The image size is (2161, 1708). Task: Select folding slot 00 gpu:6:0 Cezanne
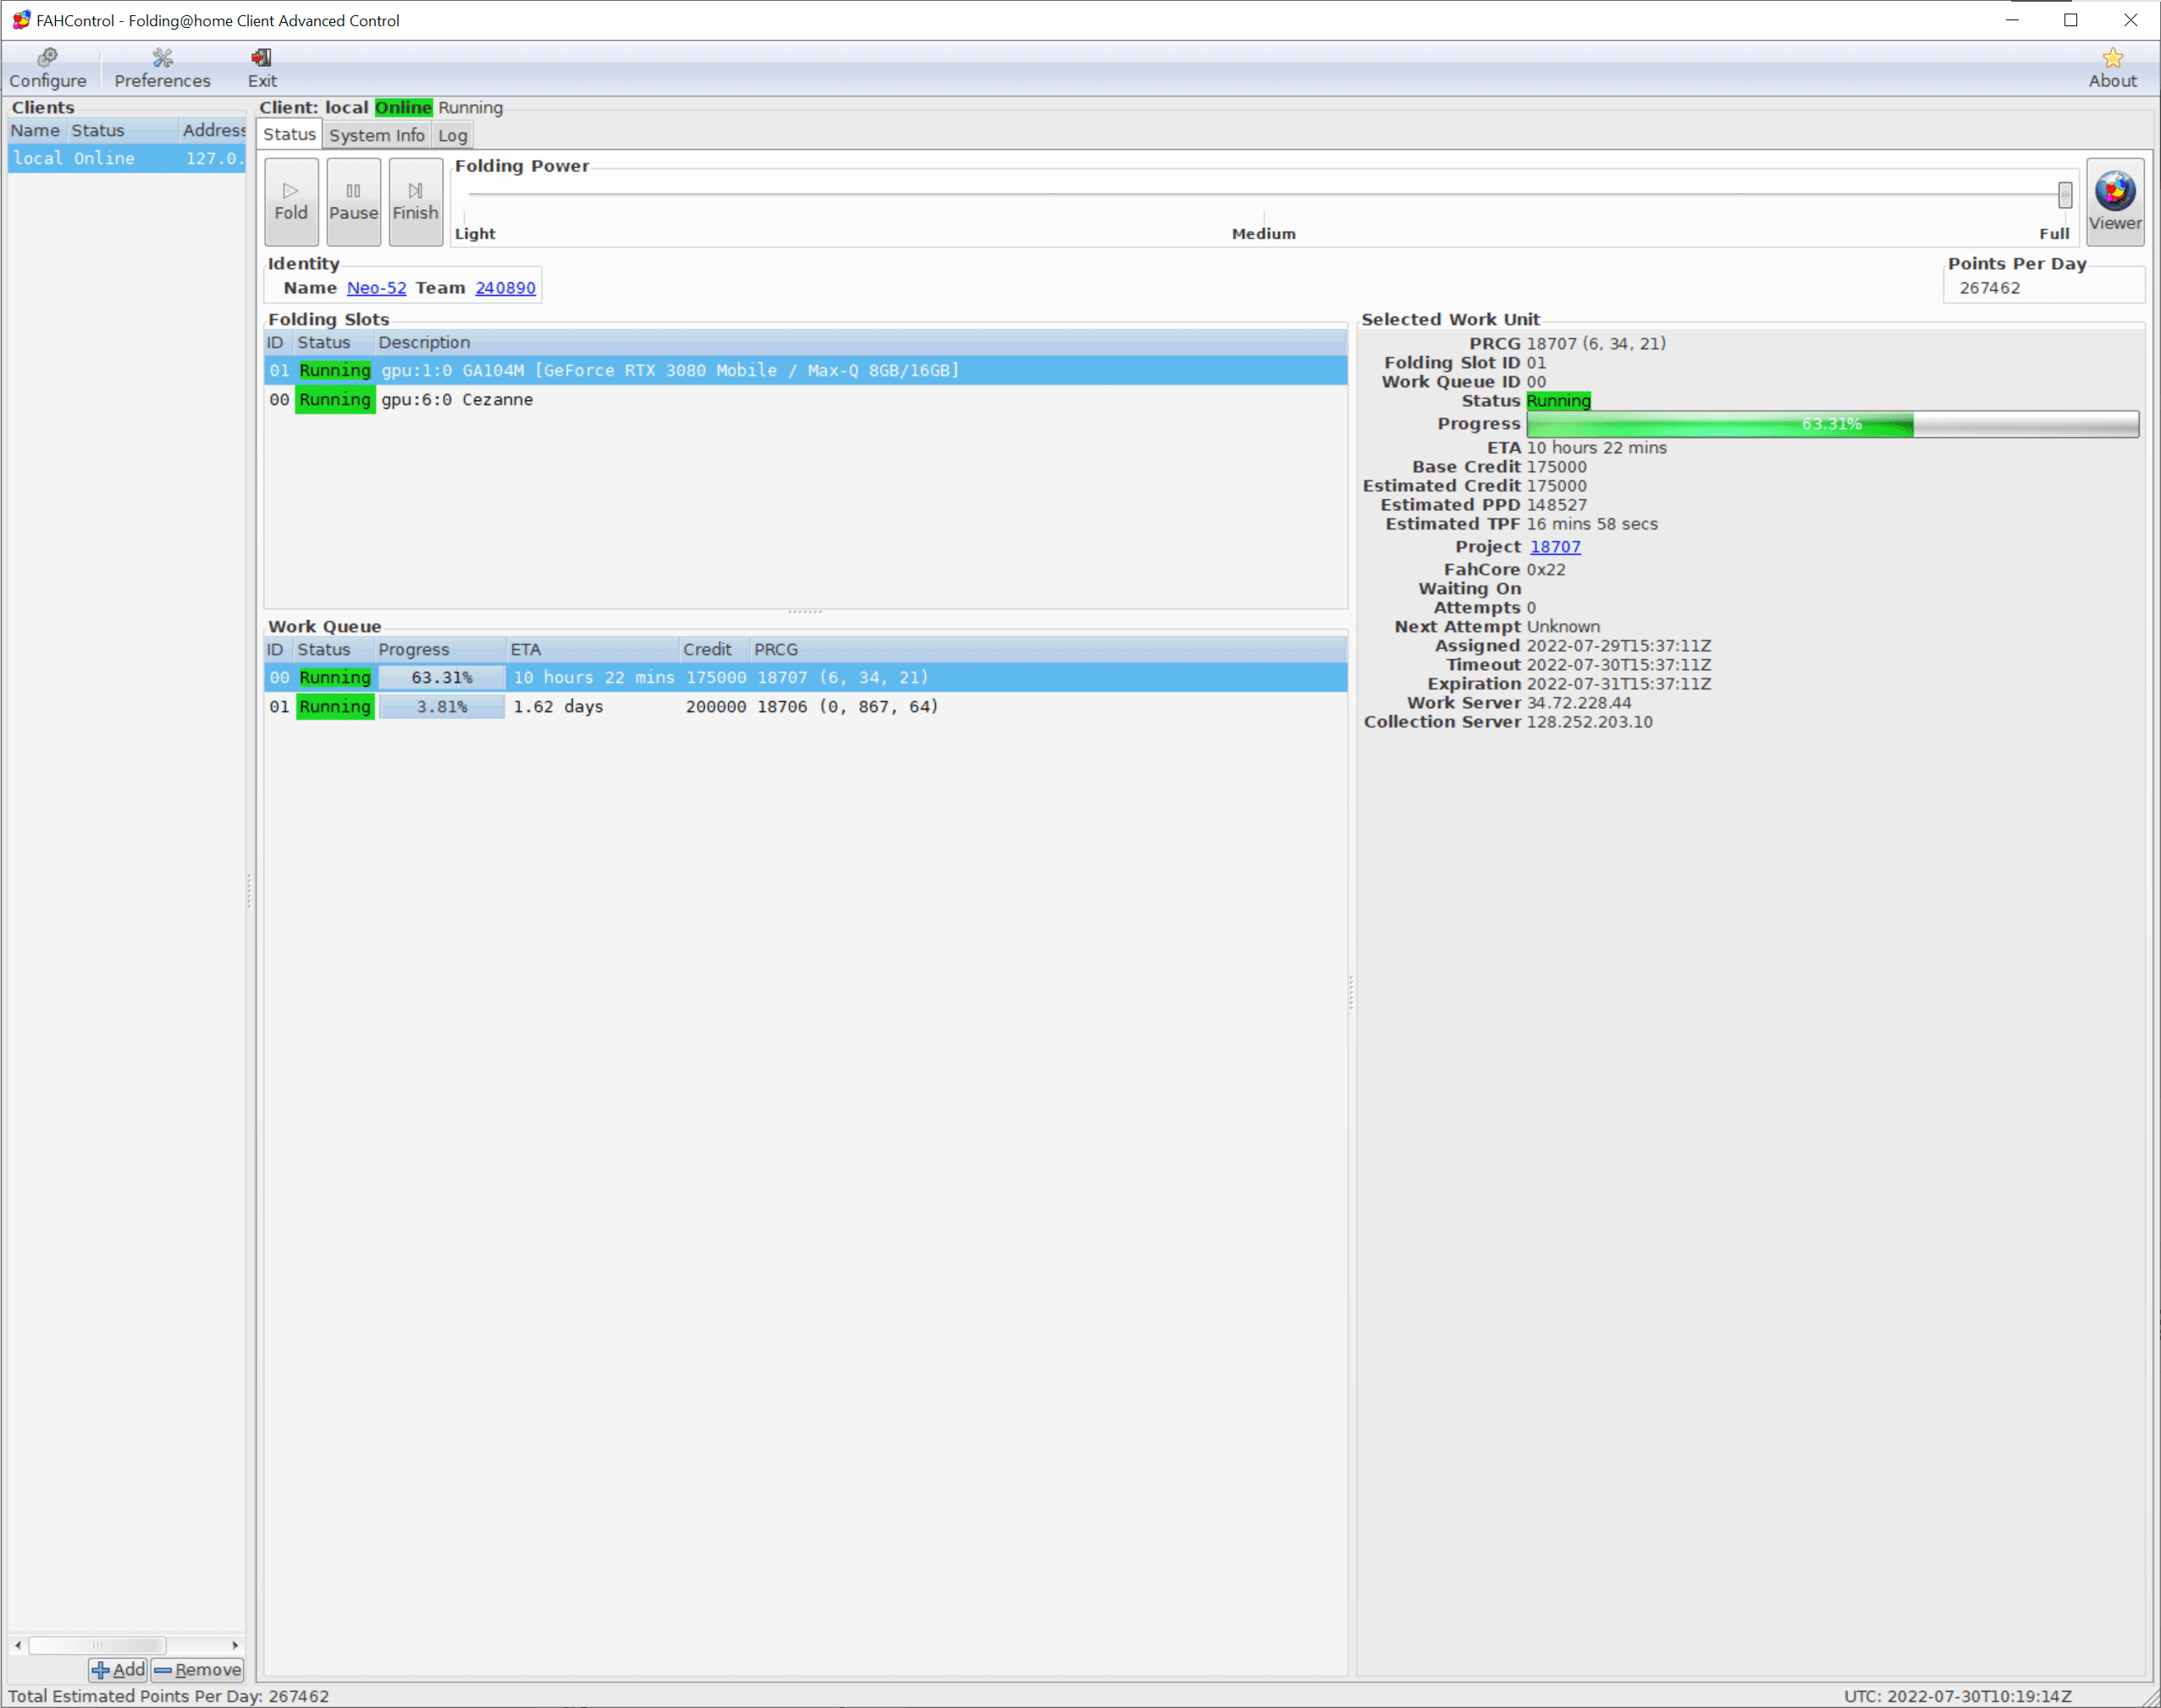(x=805, y=399)
